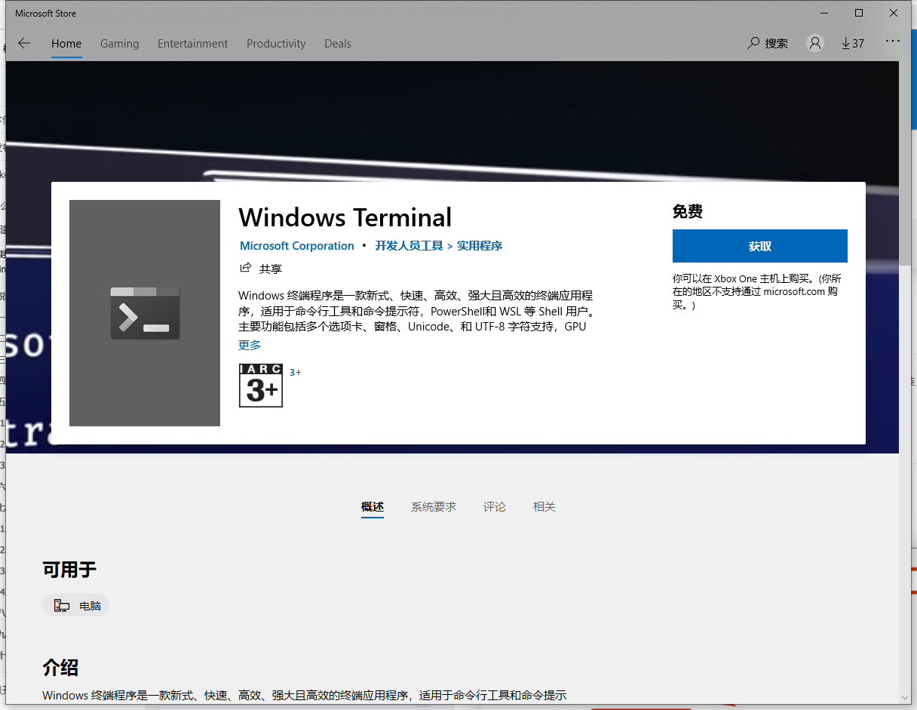Select the 相关 related tab
Viewport: 917px width, 710px height.
pos(544,507)
